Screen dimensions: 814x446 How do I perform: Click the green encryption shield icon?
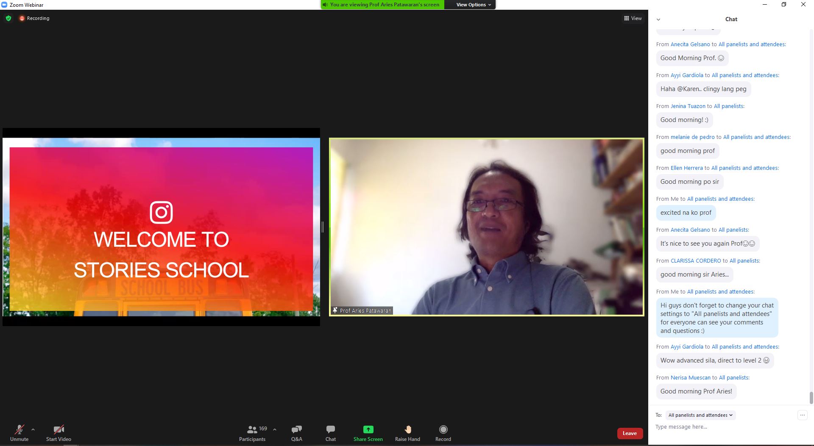8,18
